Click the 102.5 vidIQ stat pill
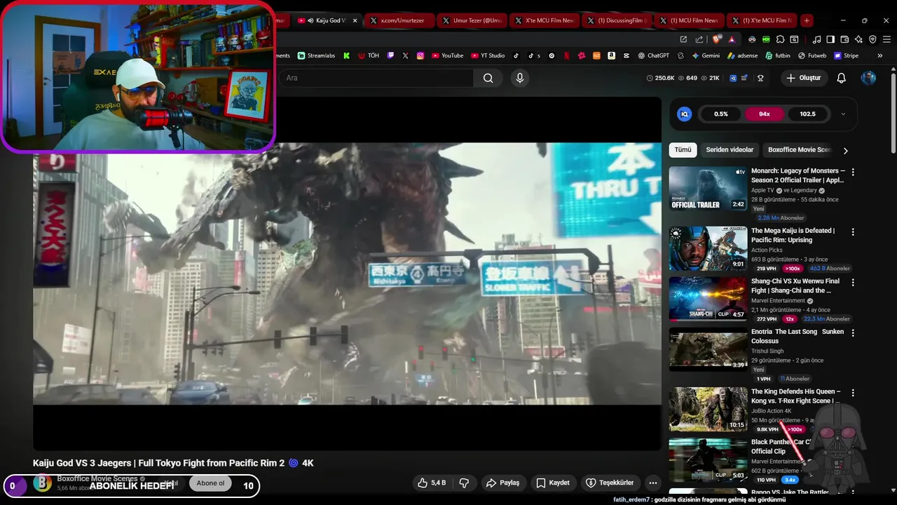 [x=807, y=114]
